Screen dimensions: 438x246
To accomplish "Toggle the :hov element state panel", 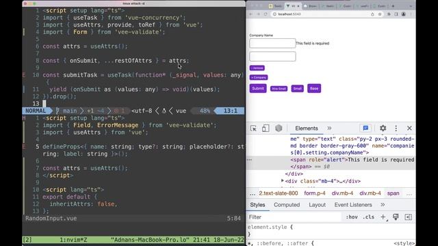I will point(352,217).
